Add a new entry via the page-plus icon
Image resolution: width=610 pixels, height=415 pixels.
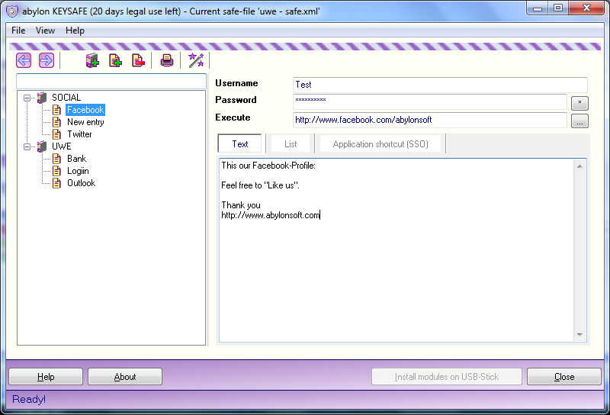[115, 60]
